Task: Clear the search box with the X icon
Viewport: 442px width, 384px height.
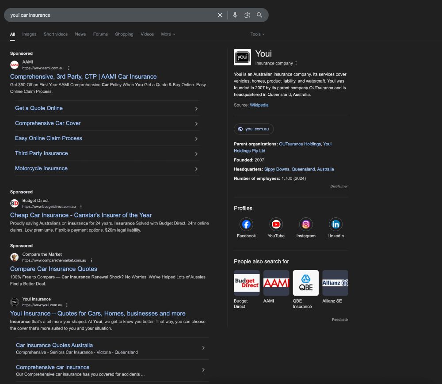Action: click(x=220, y=15)
